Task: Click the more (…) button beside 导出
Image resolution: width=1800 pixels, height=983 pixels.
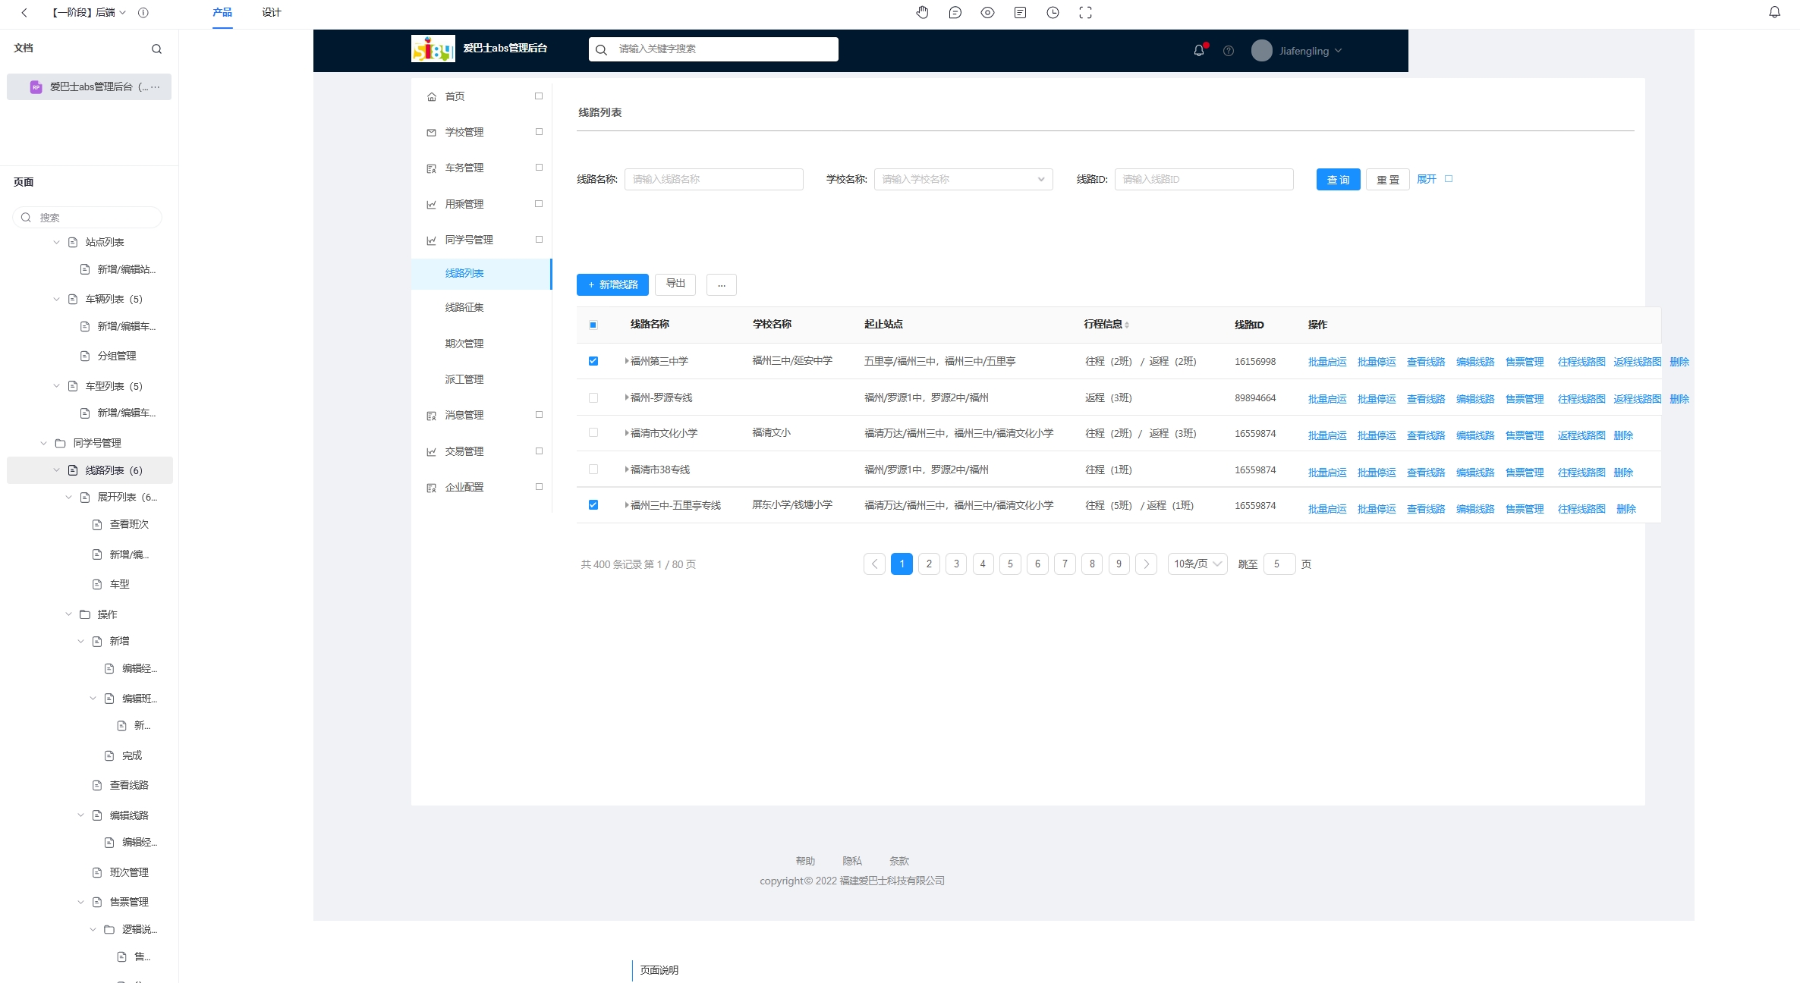Action: point(721,284)
